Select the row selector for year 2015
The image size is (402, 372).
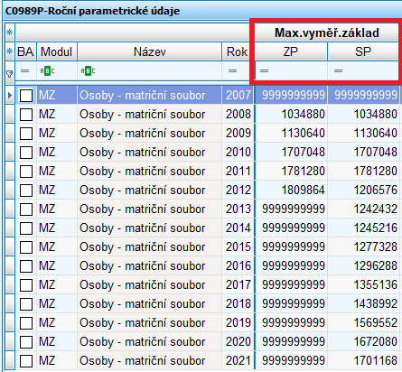point(10,247)
